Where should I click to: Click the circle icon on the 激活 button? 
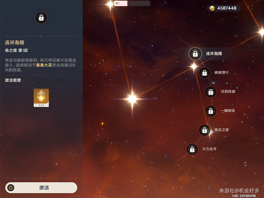11,187
